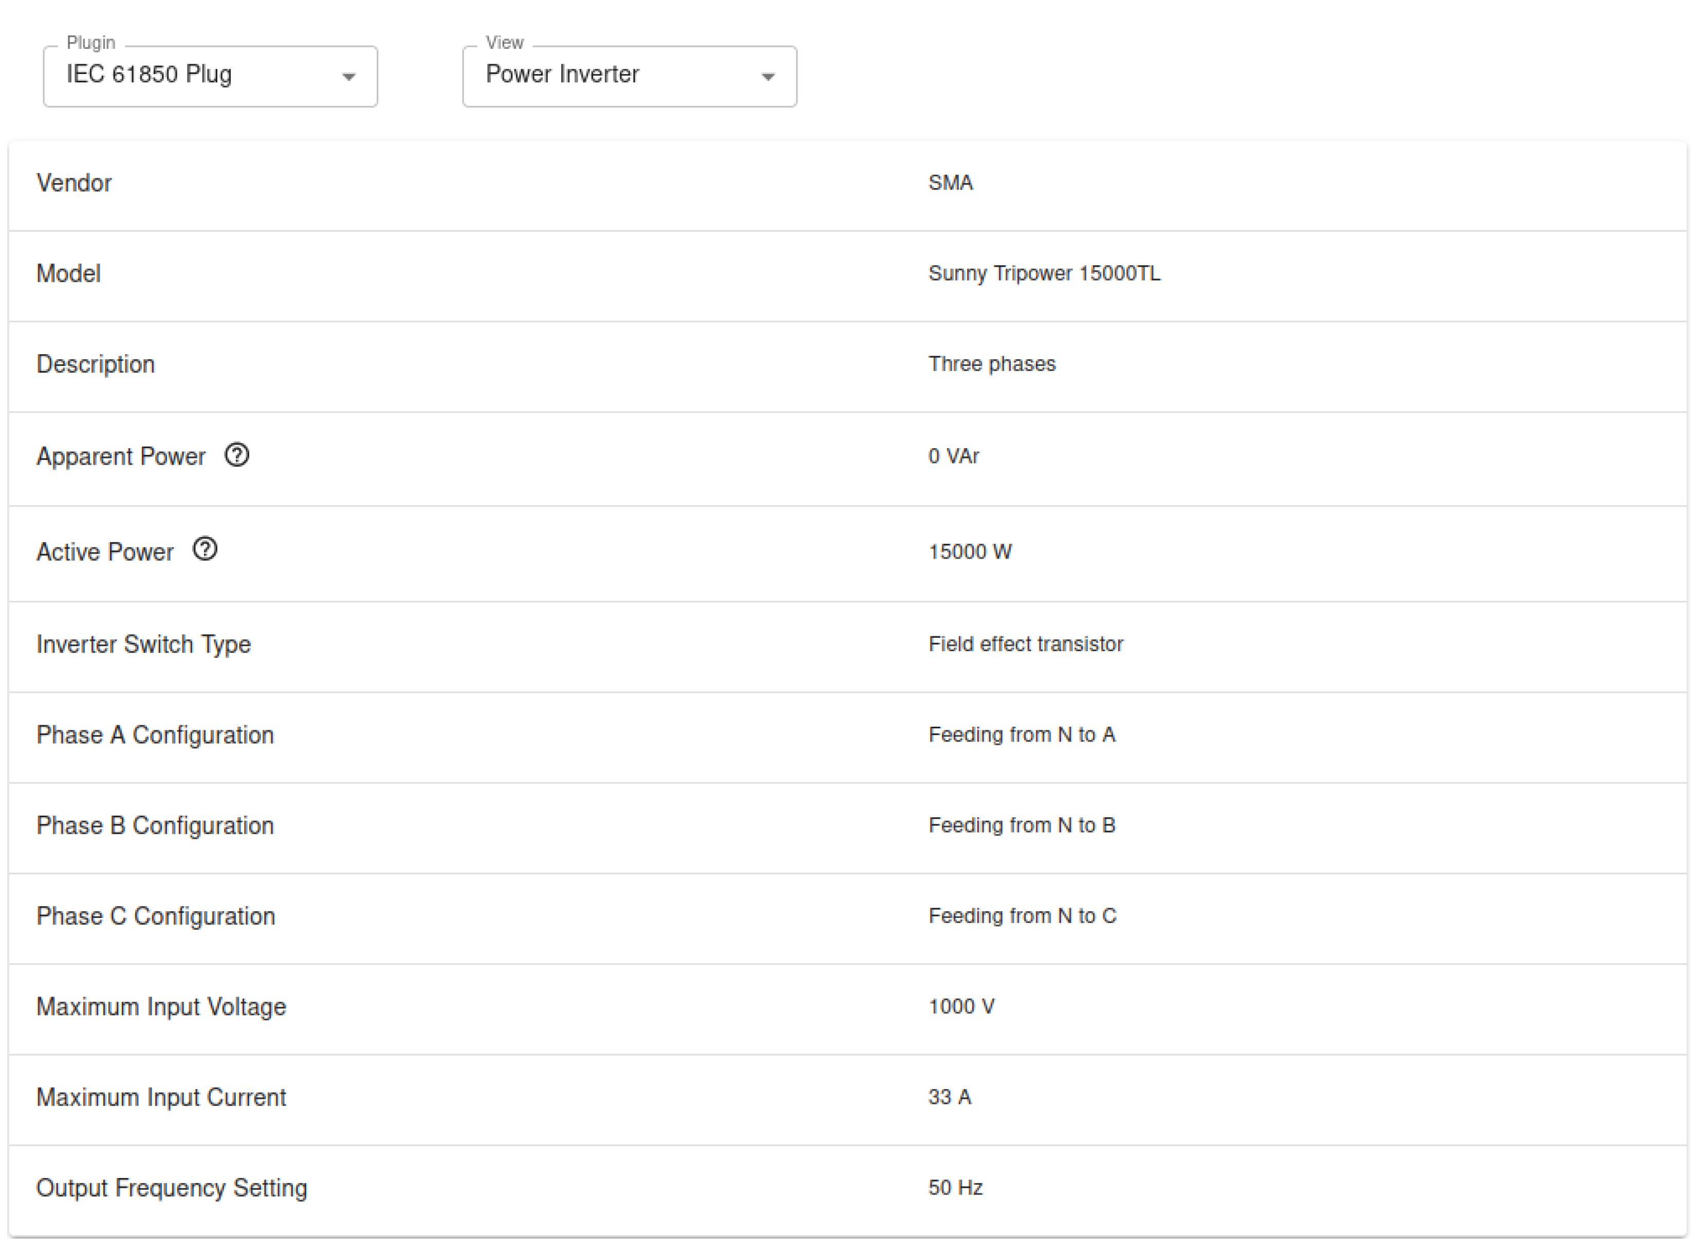Click the Phase C Configuration row label

[x=156, y=916]
